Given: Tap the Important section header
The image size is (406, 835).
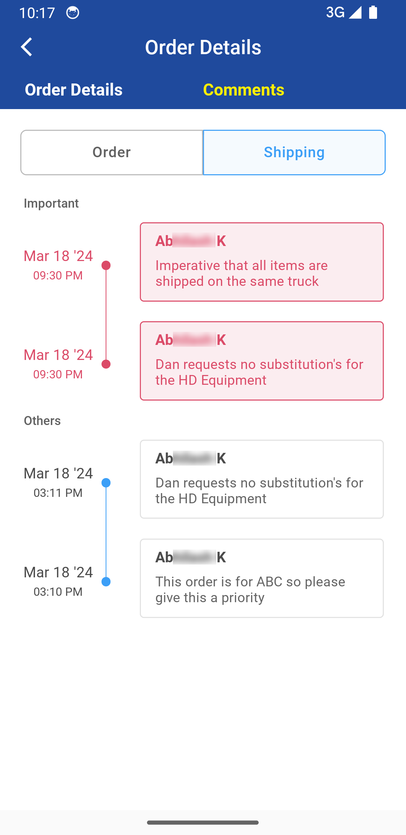Looking at the screenshot, I should click(51, 203).
